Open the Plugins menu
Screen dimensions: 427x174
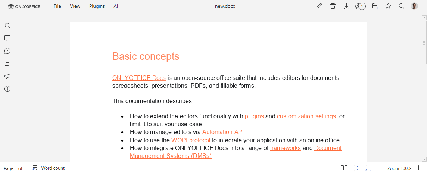tap(97, 6)
